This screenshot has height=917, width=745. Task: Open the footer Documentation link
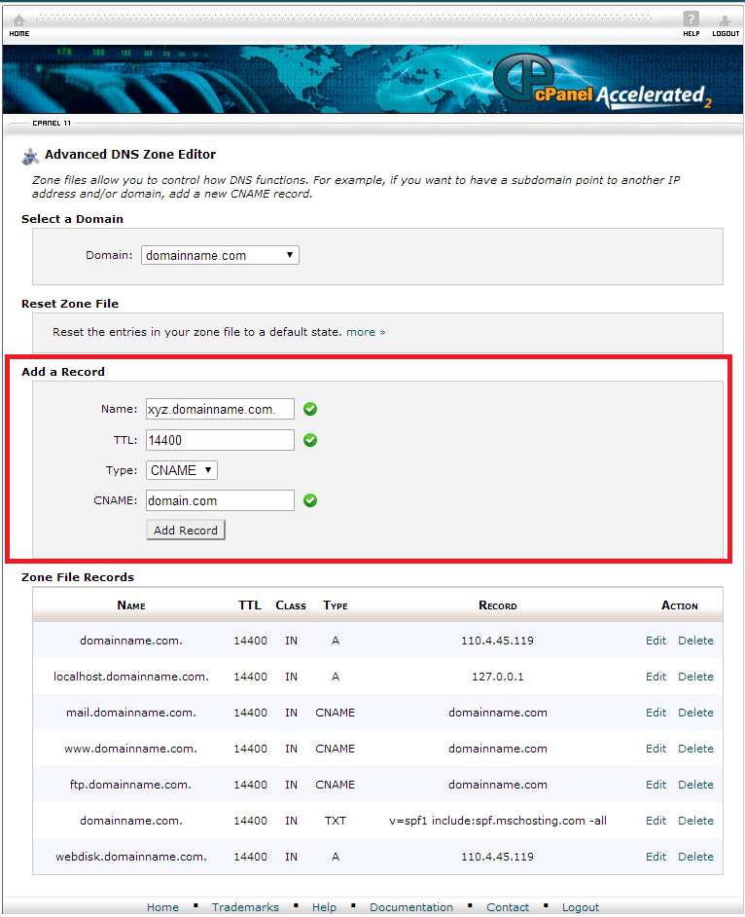[410, 907]
